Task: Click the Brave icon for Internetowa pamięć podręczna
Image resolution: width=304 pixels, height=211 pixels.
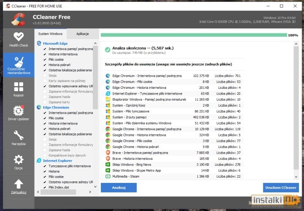Action: (x=108, y=153)
